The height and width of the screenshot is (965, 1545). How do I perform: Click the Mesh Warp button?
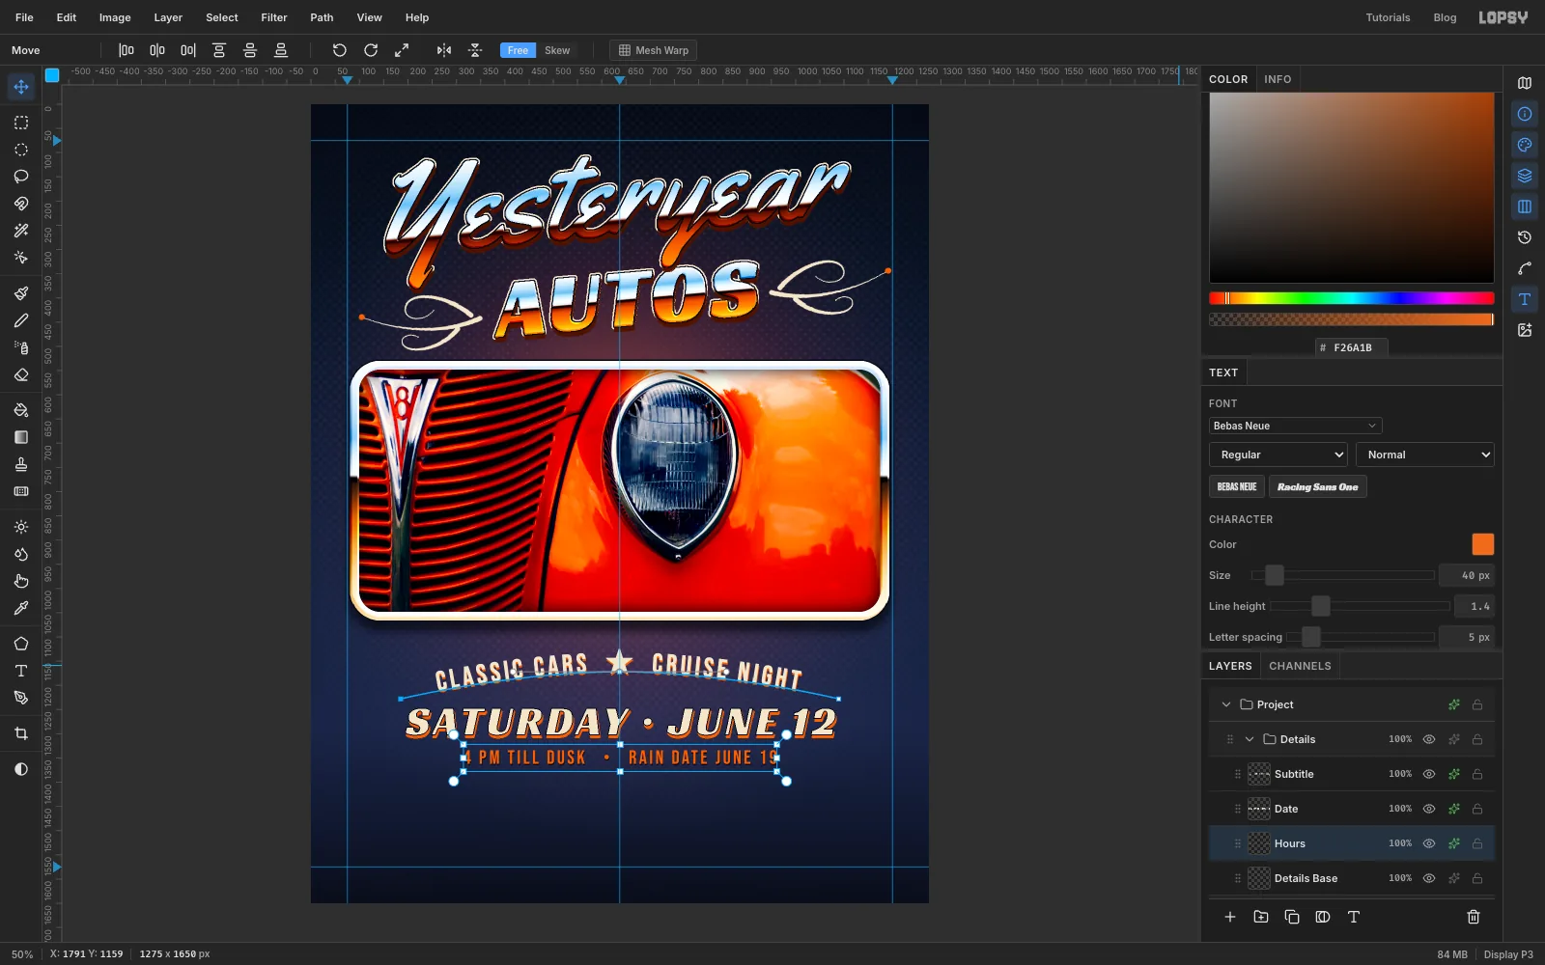[x=654, y=50]
